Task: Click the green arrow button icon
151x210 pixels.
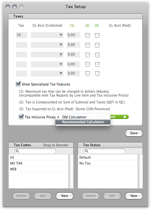Action: [125, 117]
